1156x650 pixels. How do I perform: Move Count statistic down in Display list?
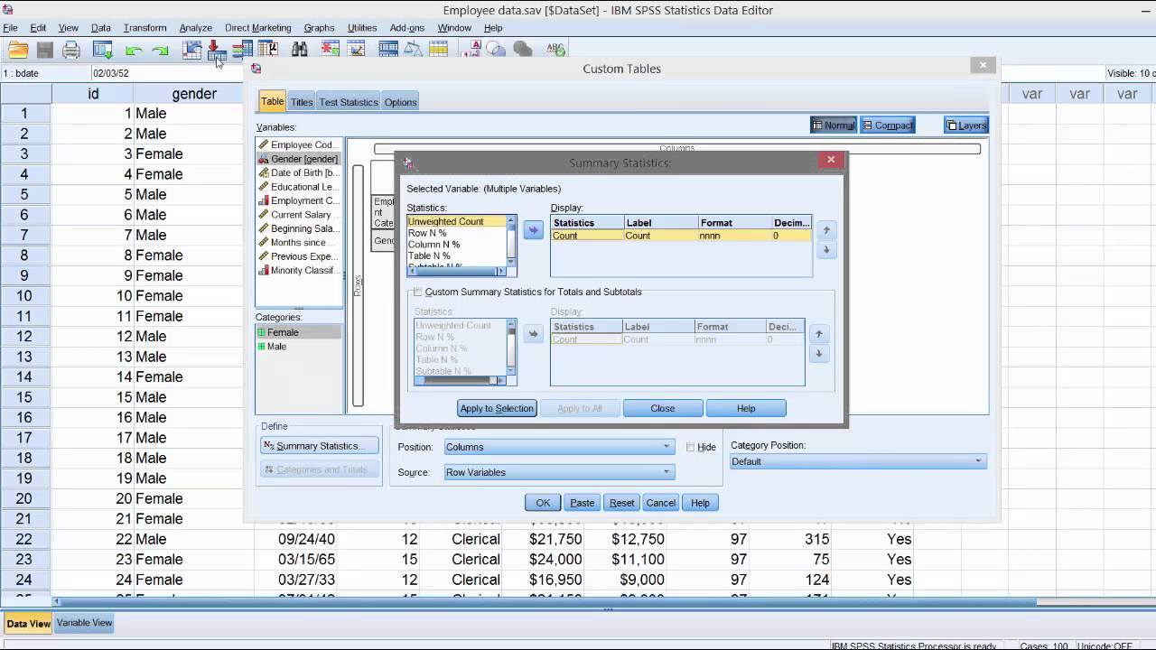tap(825, 249)
